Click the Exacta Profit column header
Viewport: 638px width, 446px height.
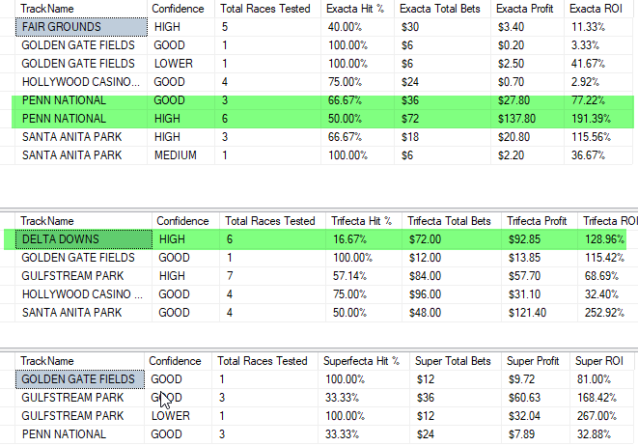pos(527,9)
